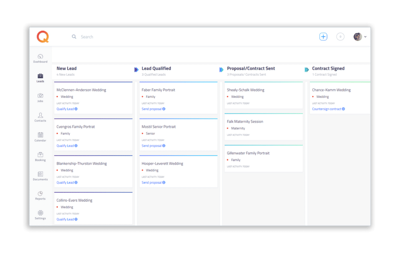Click into the Search field
Image resolution: width=400 pixels, height=253 pixels.
pos(125,37)
